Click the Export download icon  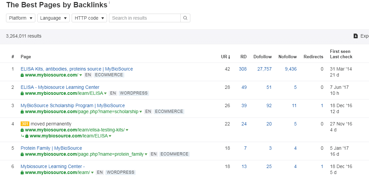[356, 36]
